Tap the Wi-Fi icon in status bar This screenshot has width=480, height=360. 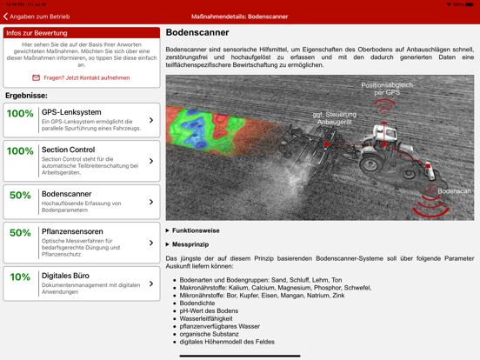[x=449, y=4]
